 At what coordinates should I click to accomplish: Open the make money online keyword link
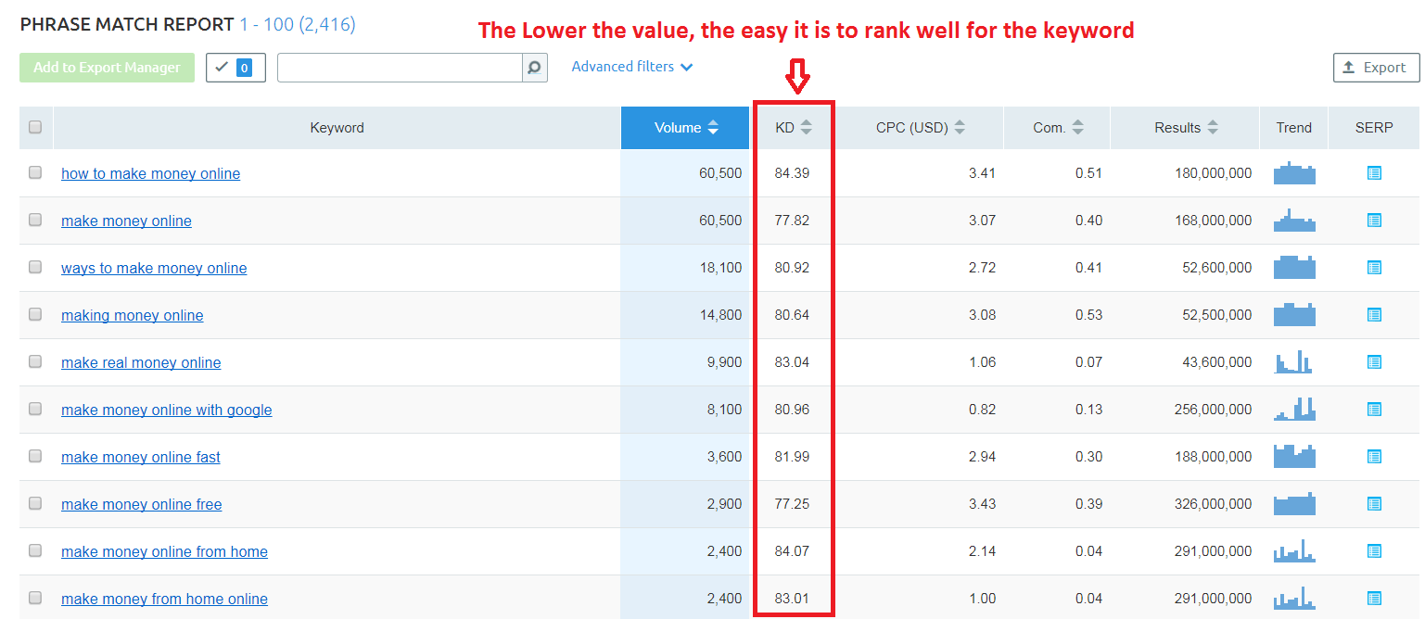[x=126, y=221]
